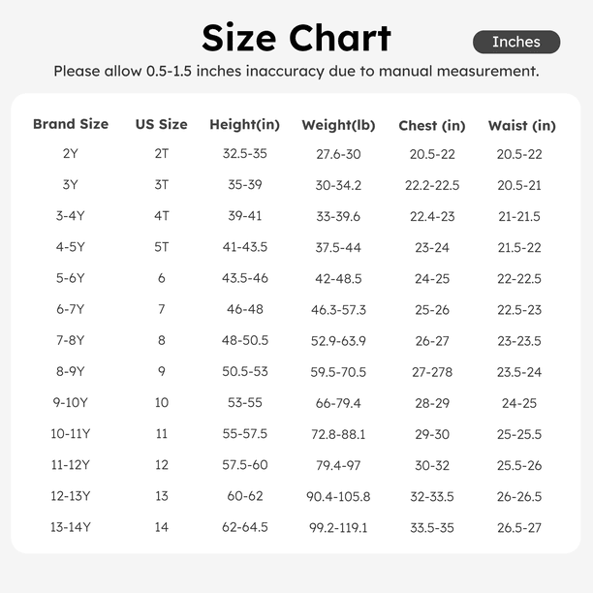Click the Height(in) column header
593x593 pixels.
[245, 125]
